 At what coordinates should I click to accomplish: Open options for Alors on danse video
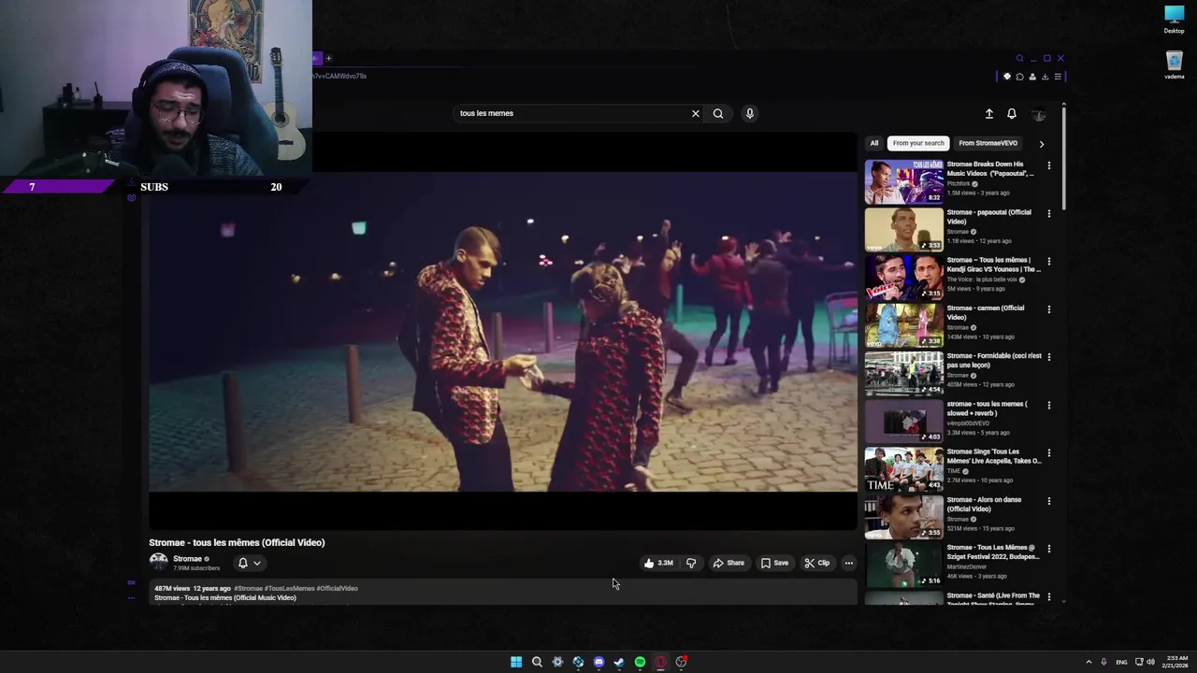[x=1048, y=501]
